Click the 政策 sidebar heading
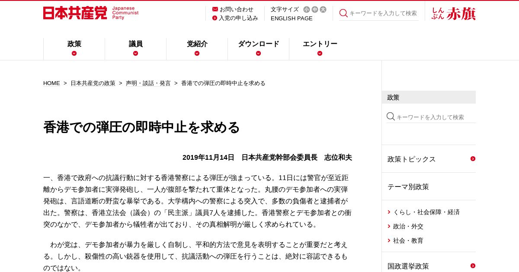This screenshot has width=519, height=272. coord(429,97)
